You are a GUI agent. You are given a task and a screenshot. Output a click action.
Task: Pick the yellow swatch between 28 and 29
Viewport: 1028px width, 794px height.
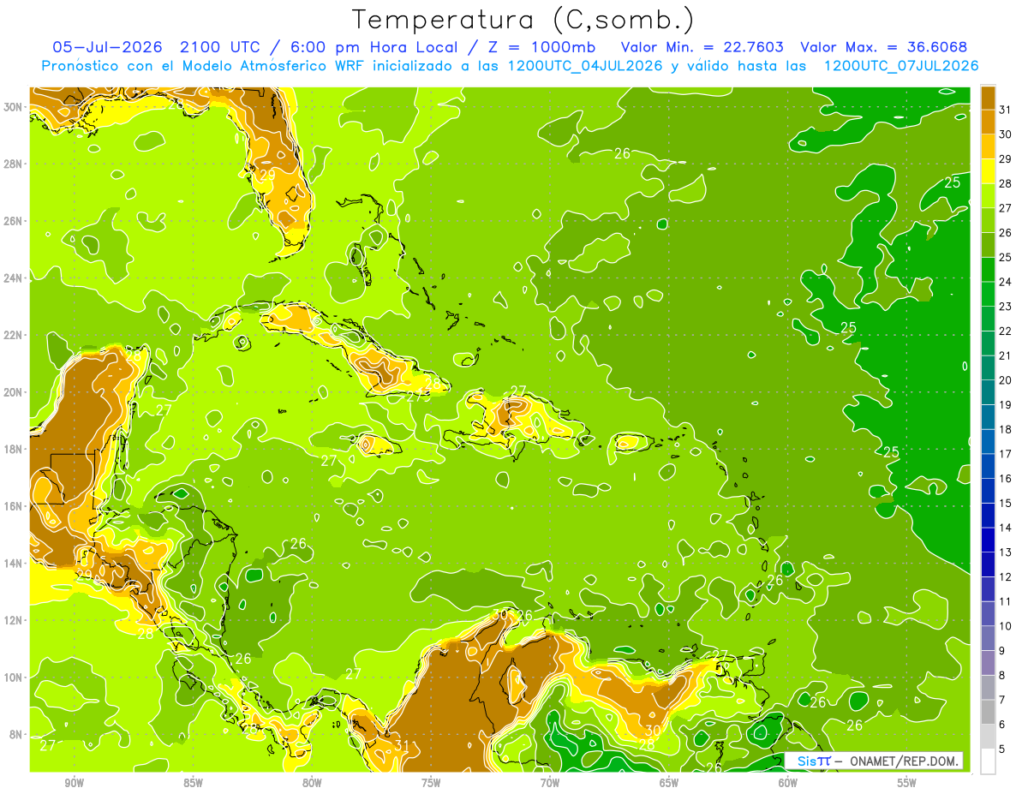[988, 171]
